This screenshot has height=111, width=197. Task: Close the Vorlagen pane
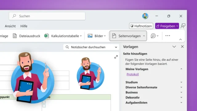pyautogui.click(x=182, y=47)
